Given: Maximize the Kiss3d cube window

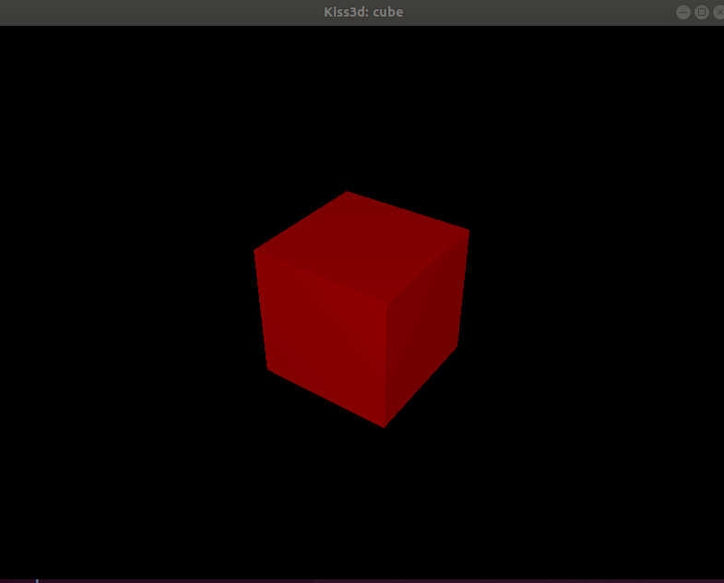Looking at the screenshot, I should (702, 12).
